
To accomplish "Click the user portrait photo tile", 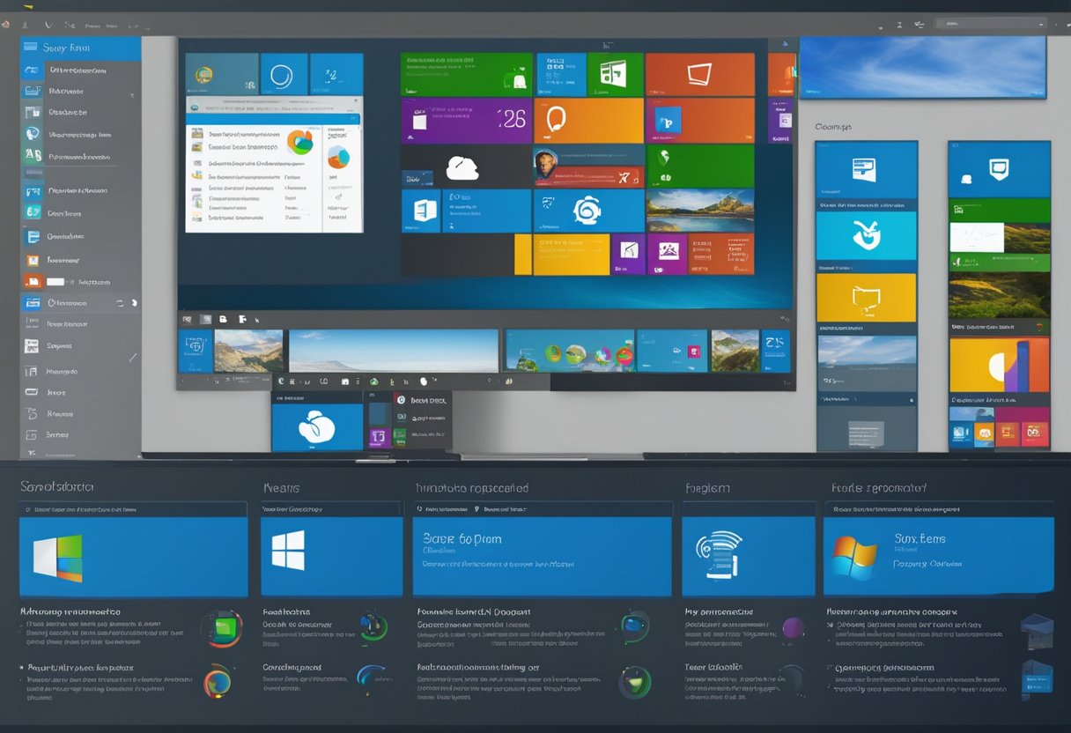I will tap(548, 165).
